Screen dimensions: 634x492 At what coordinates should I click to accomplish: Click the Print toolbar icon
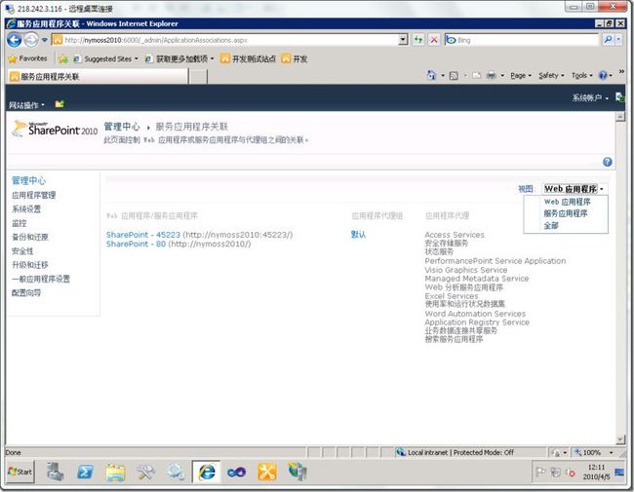[x=491, y=76]
